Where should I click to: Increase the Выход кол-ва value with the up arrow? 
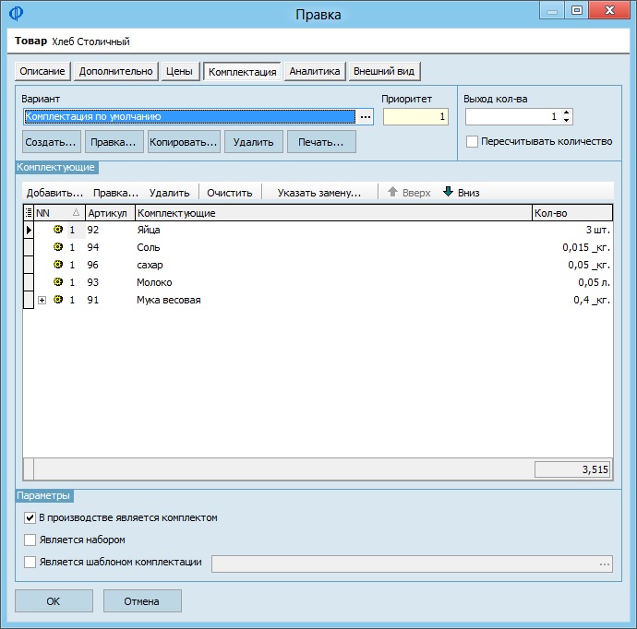(566, 113)
